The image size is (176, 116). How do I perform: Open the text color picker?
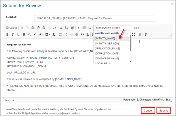coord(41,34)
